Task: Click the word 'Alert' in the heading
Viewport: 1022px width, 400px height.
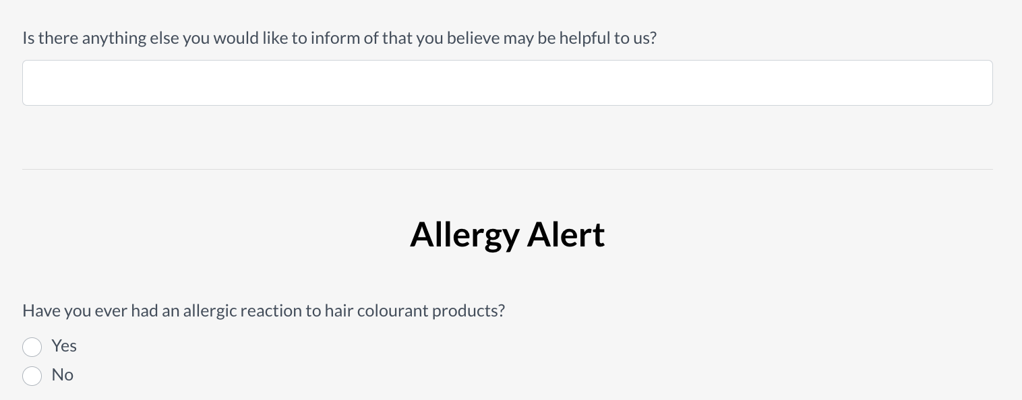Action: (566, 234)
